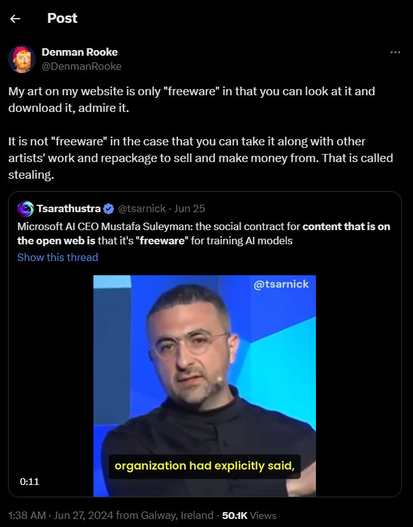Image resolution: width=413 pixels, height=527 pixels.
Task: Click the @DenmanRooke handle
Action: [82, 66]
